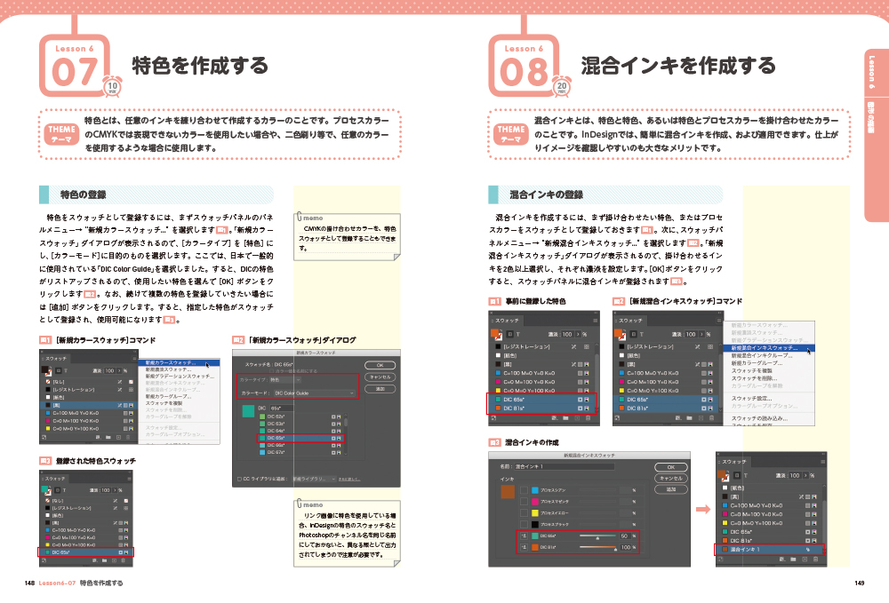Enable the カラー値を名前にする checkbox

point(271,371)
